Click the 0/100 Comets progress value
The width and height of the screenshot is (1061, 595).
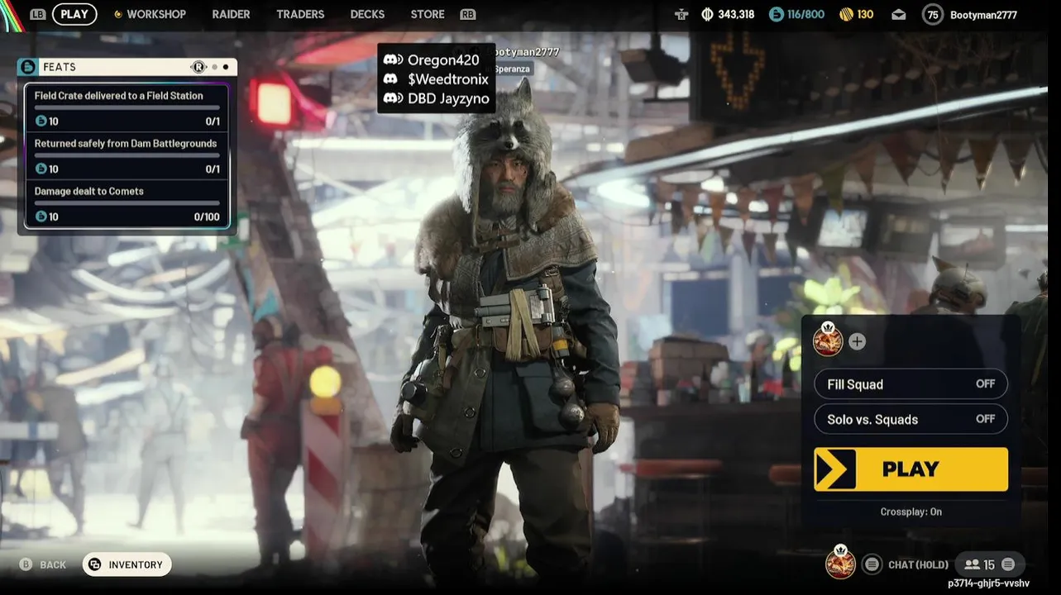click(x=207, y=217)
